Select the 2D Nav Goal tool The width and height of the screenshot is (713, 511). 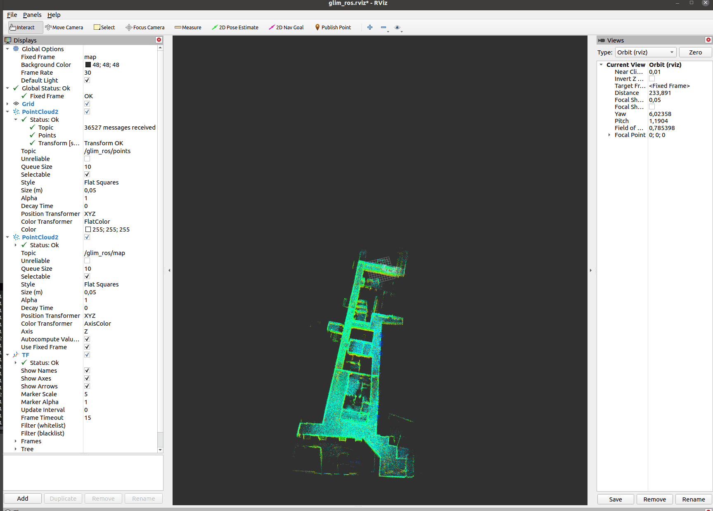click(286, 28)
